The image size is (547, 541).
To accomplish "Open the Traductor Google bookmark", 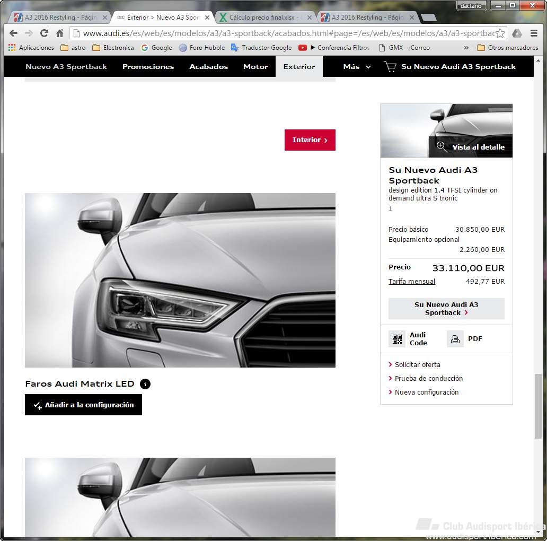I will pos(261,48).
